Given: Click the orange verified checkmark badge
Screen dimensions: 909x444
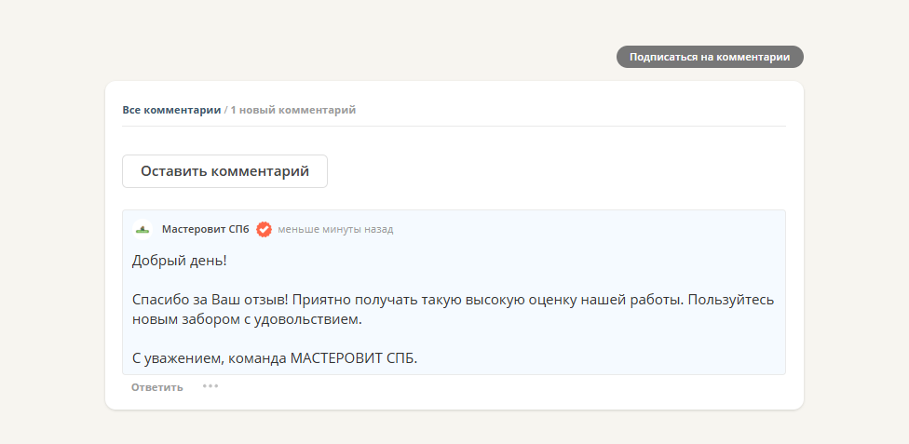Looking at the screenshot, I should 264,229.
